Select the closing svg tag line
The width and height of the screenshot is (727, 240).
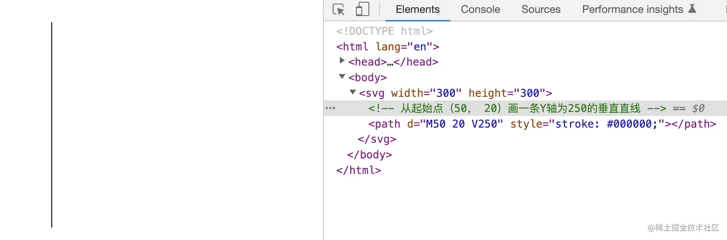coord(377,140)
